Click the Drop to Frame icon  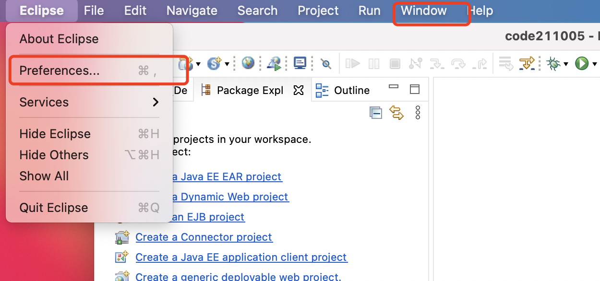pos(505,63)
